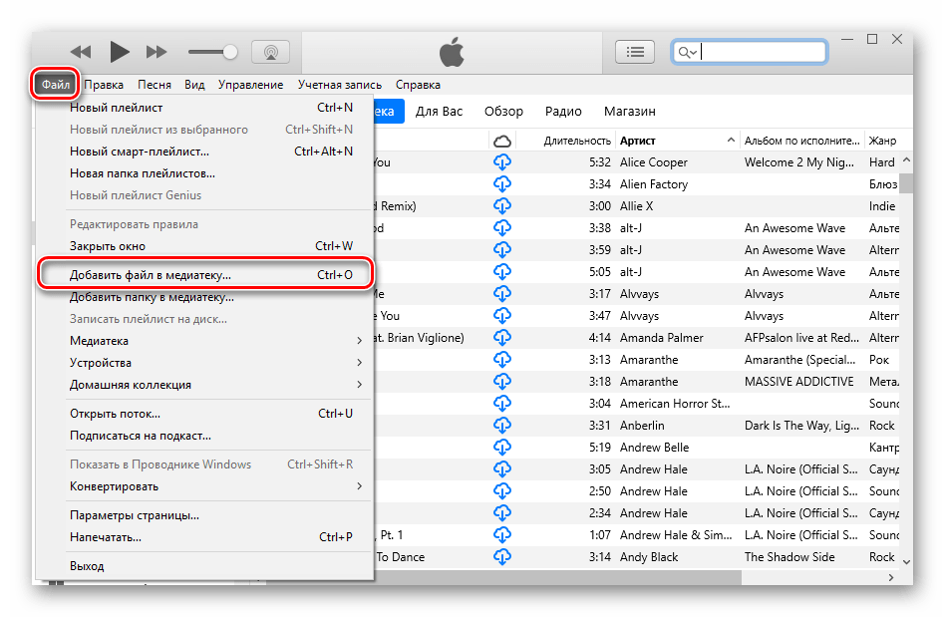Click cloud download for Amaranthe 3:13 track
Viewport: 945px width, 617px height.
point(502,359)
